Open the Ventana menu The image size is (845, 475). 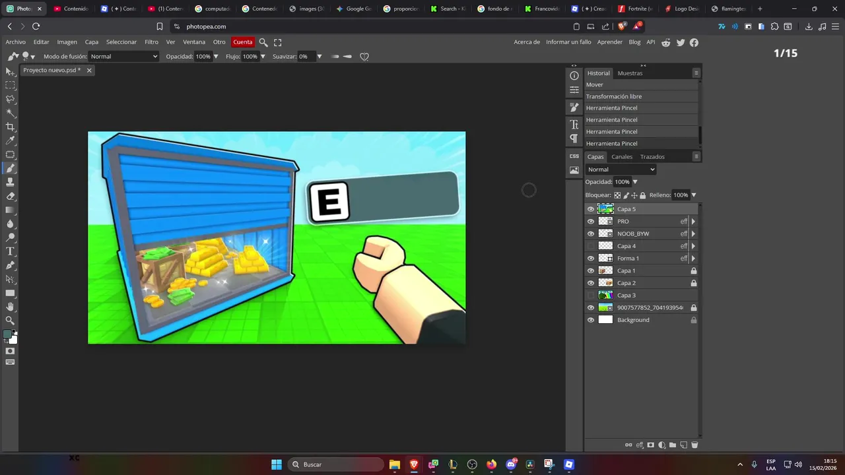194,42
